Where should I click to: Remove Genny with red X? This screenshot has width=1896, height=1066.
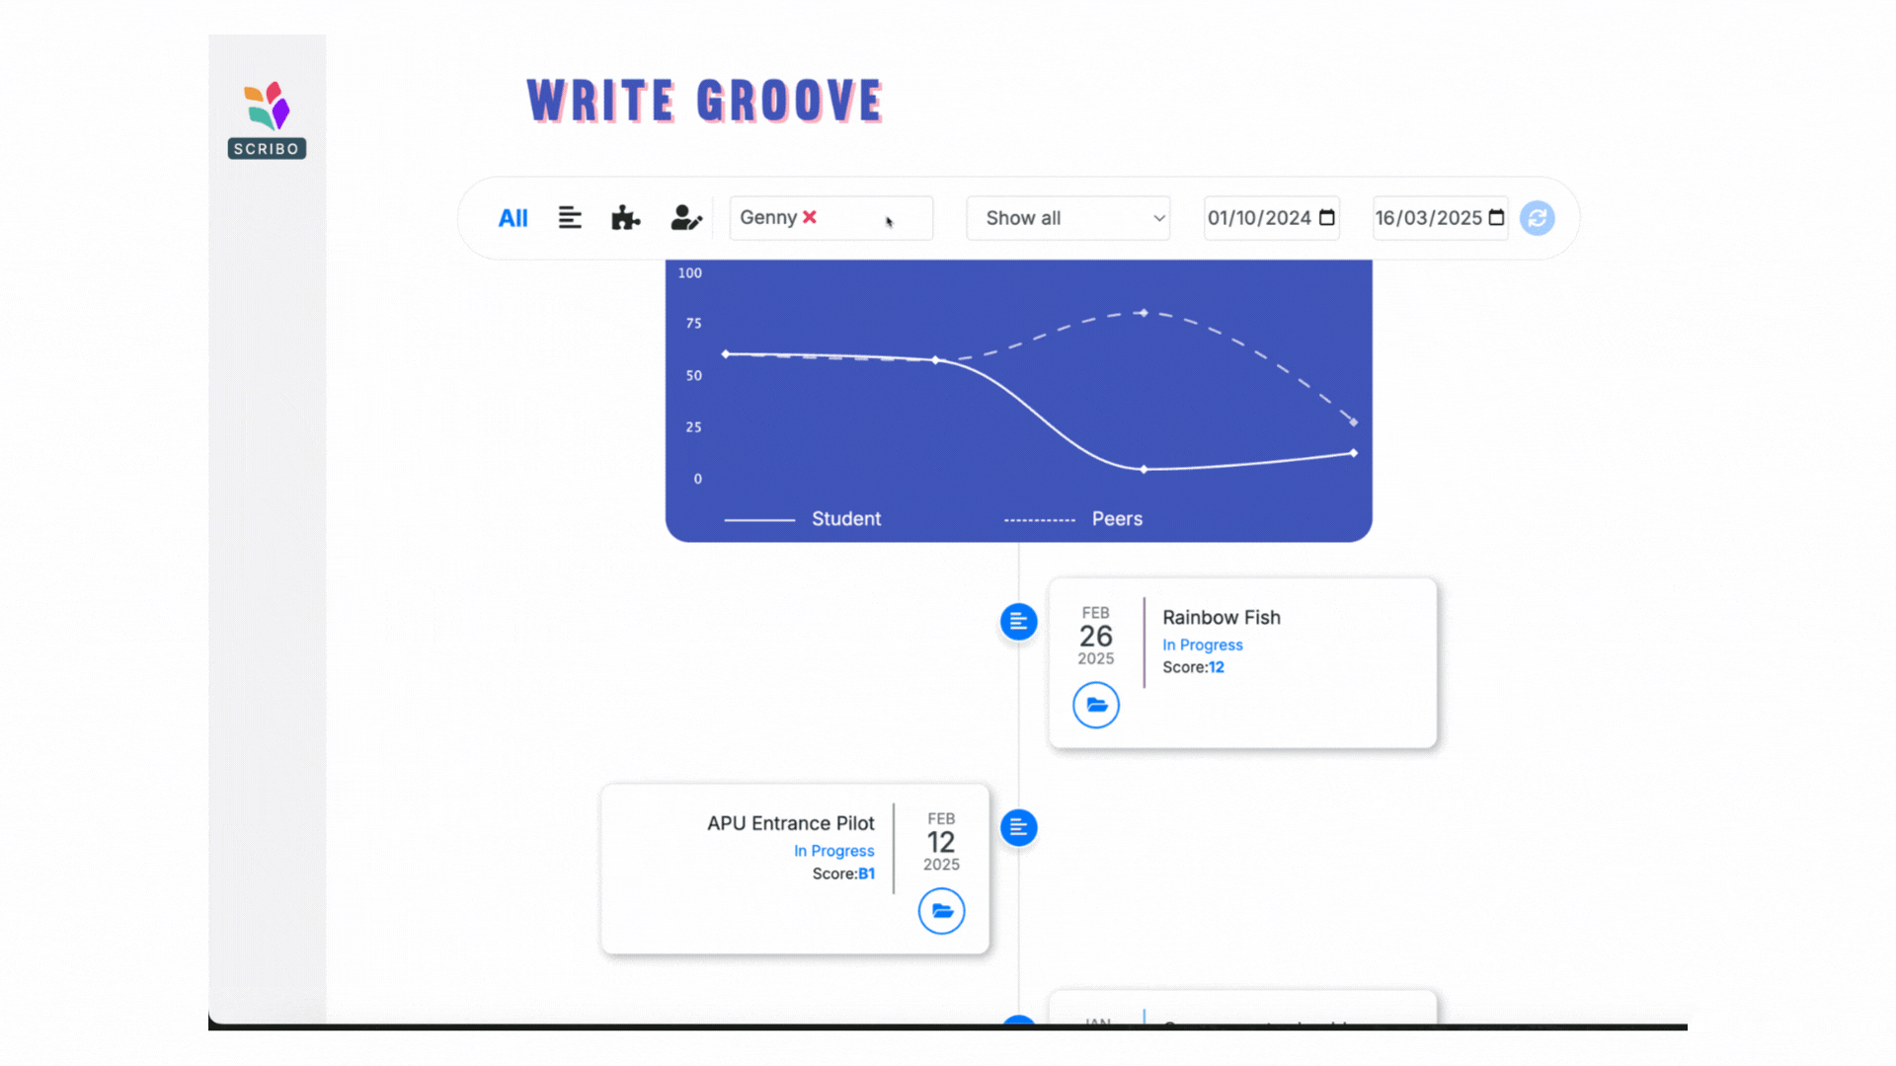point(810,217)
